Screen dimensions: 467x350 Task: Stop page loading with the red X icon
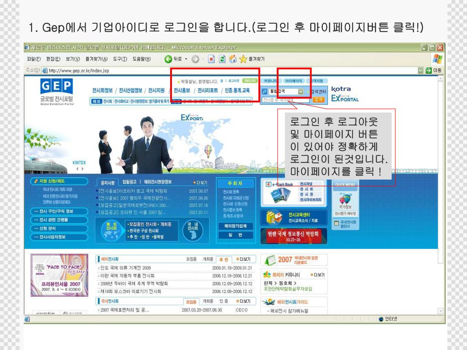(x=211, y=59)
